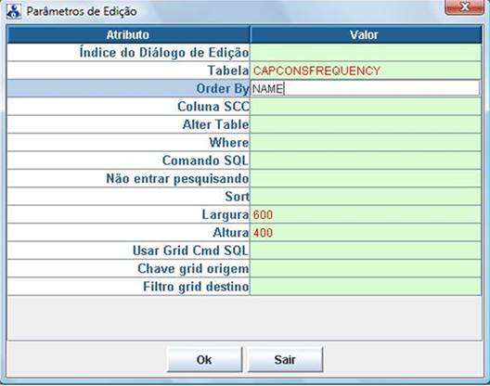Close the Parâmetros de Edição dialog

[465, 6]
